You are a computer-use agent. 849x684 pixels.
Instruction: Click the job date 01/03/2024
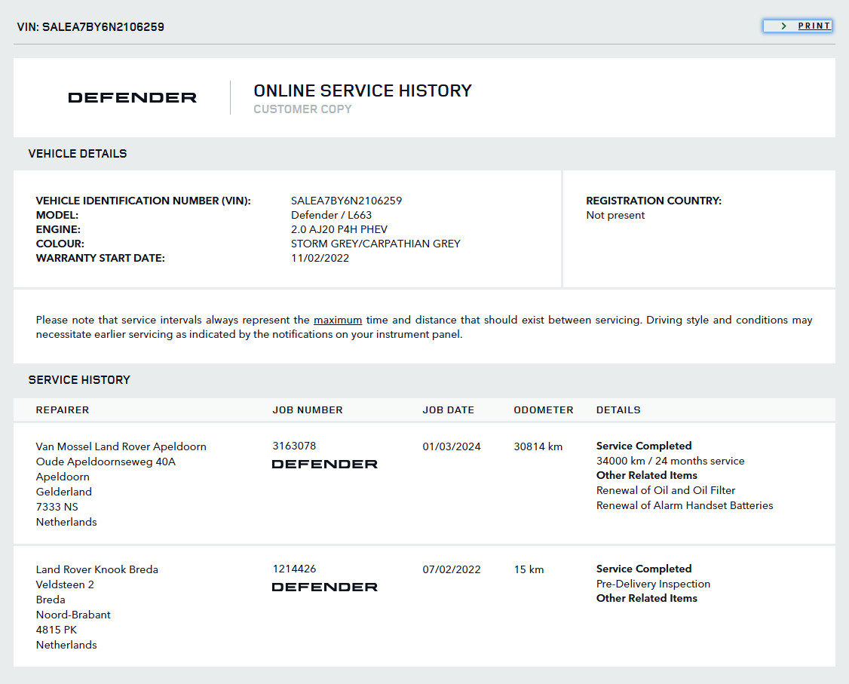pos(452,446)
